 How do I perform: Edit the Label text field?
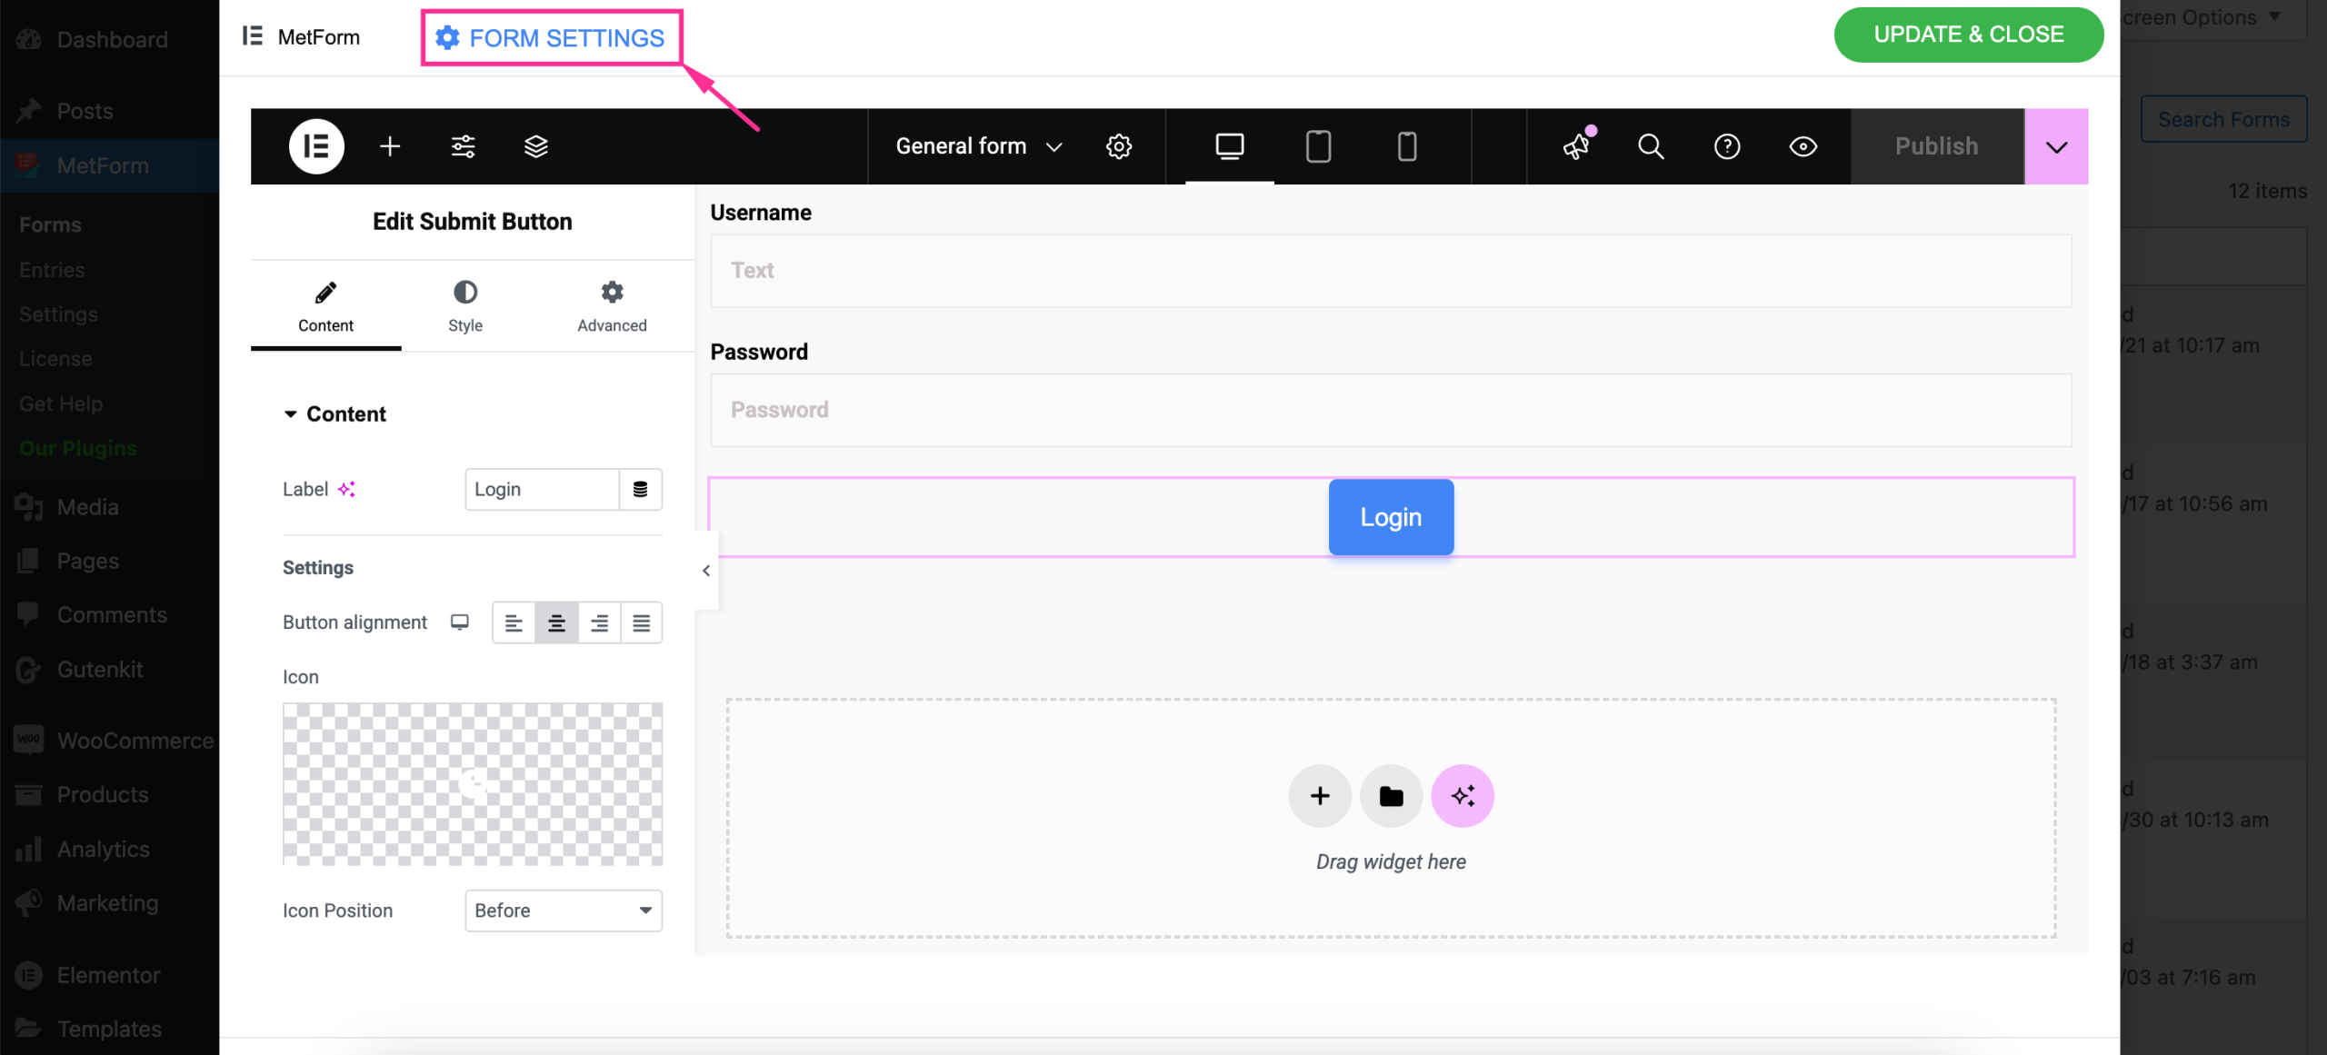pos(542,490)
